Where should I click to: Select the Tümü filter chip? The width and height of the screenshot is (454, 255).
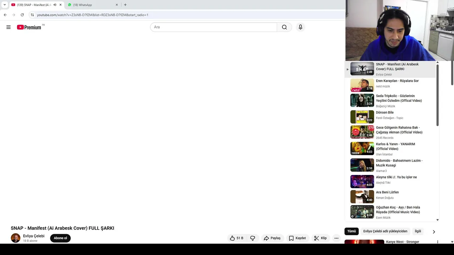pos(351,231)
